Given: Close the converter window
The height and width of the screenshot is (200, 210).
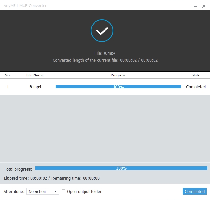Looking at the screenshot, I should 204,6.
